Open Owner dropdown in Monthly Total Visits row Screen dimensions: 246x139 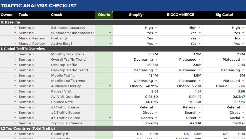coord(15,54)
